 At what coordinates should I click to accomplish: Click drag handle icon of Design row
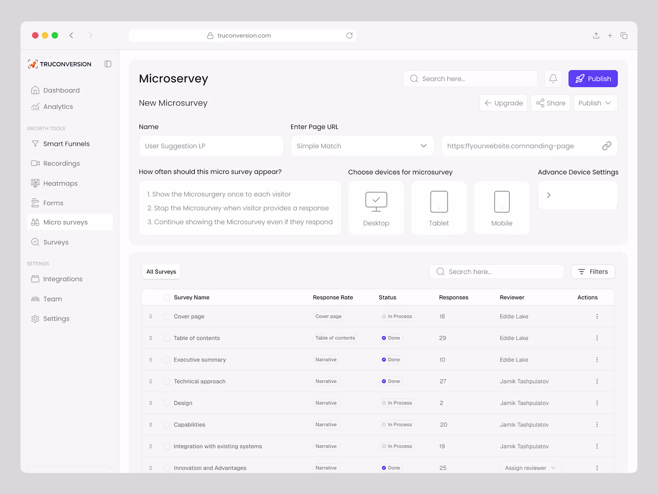tap(151, 403)
